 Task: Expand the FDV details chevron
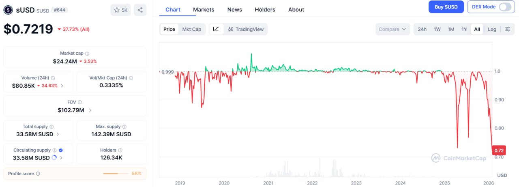(x=90, y=110)
